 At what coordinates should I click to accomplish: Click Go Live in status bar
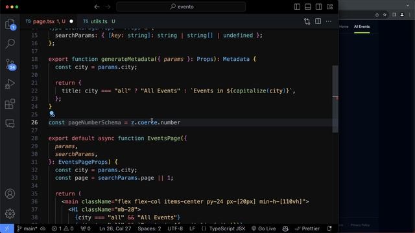pyautogui.click(x=264, y=228)
